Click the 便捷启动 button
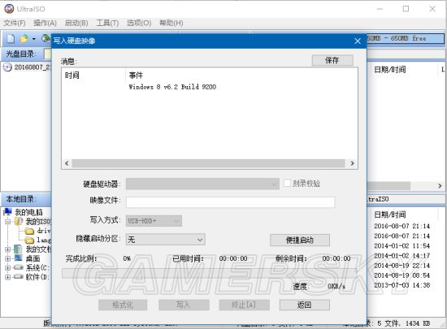Viewport: 447px width, 329px height. pyautogui.click(x=300, y=240)
